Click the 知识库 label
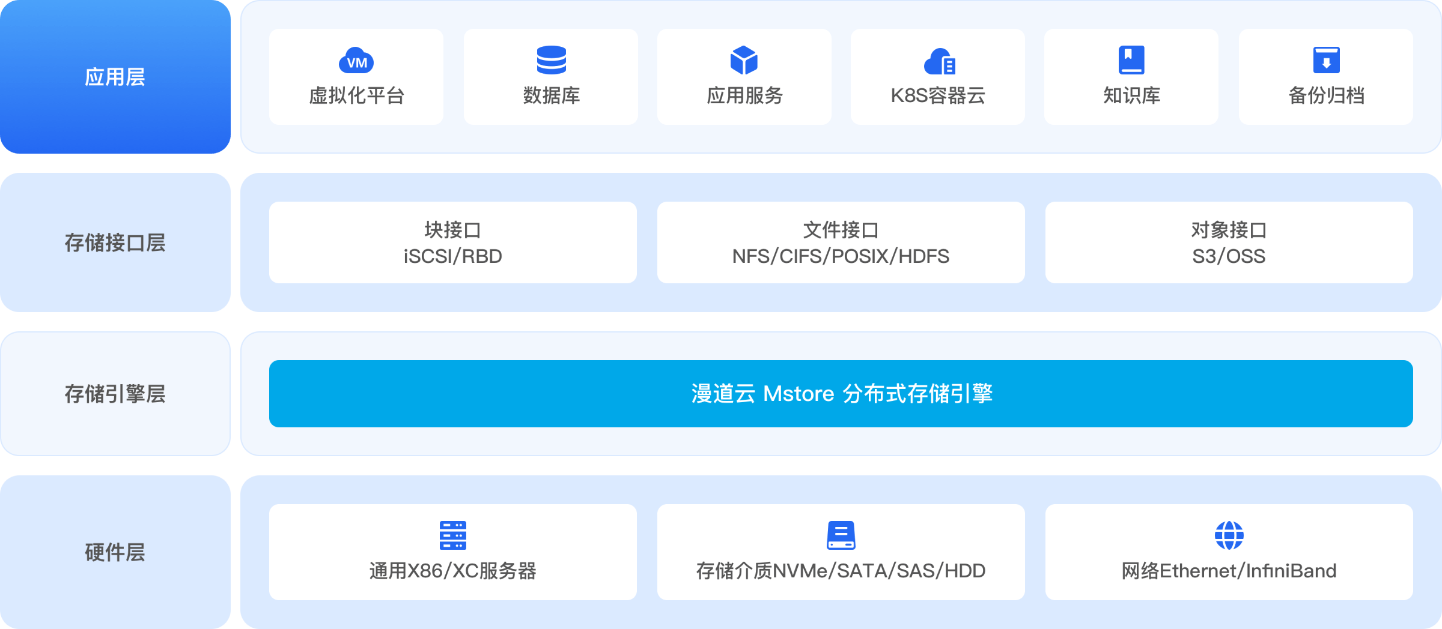1442x629 pixels. pyautogui.click(x=1131, y=95)
